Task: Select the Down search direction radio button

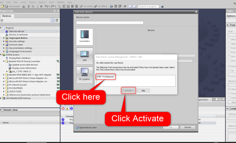Action: tap(229, 66)
